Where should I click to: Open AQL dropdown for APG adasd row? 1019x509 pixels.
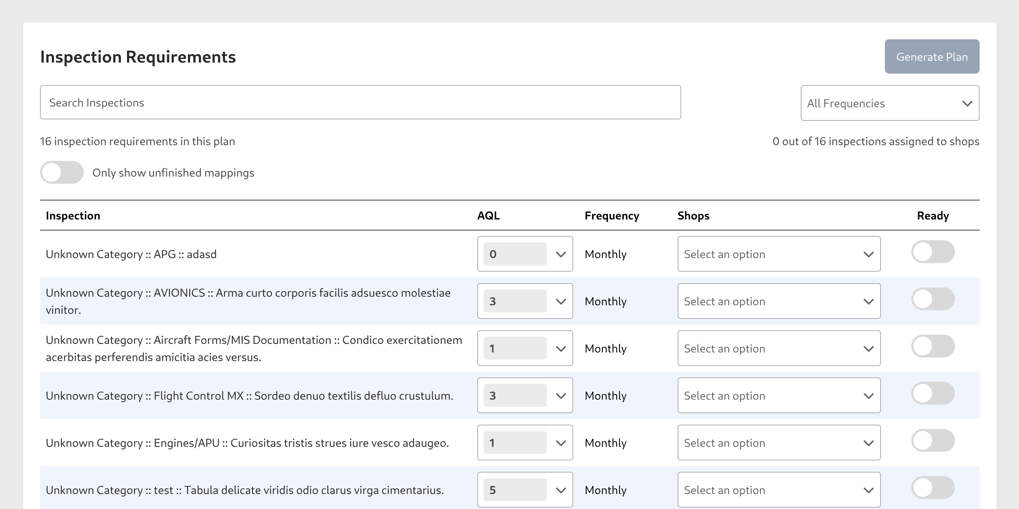[x=525, y=254]
